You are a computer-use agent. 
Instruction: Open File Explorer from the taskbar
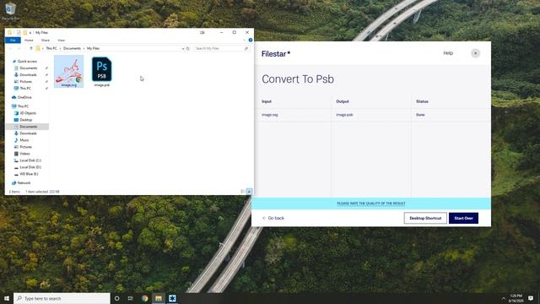click(159, 298)
